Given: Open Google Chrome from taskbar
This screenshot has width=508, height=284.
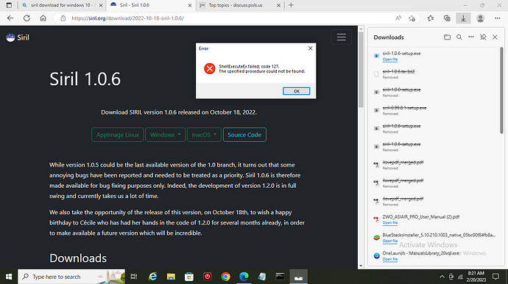Looking at the screenshot, I should (225, 277).
